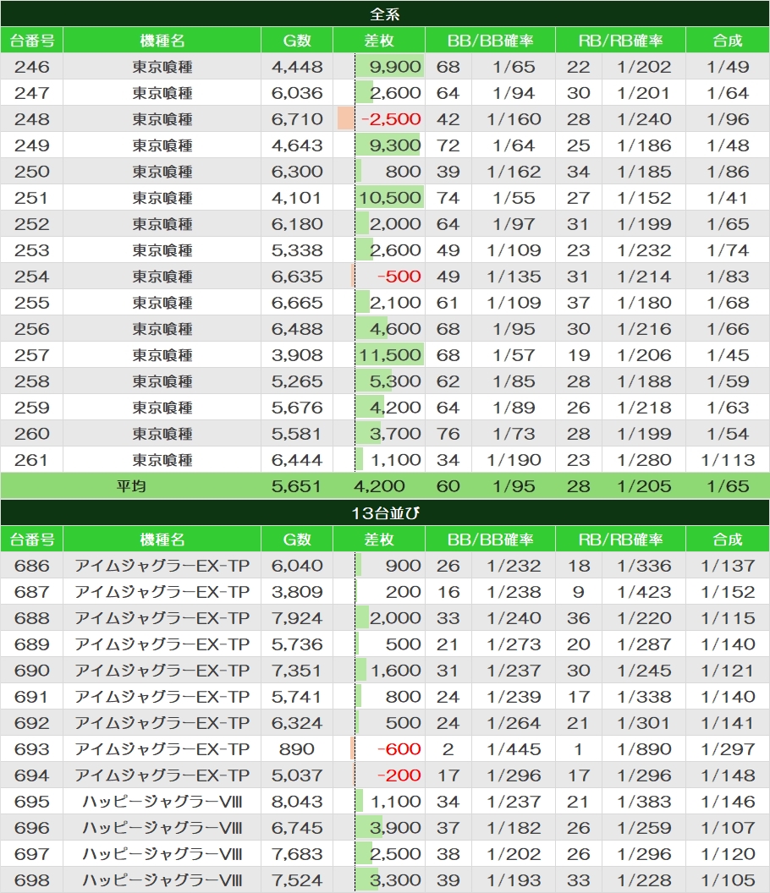Select アイムジャグラーEX-TP in row 690
Viewport: 770px width, 893px height.
click(162, 671)
